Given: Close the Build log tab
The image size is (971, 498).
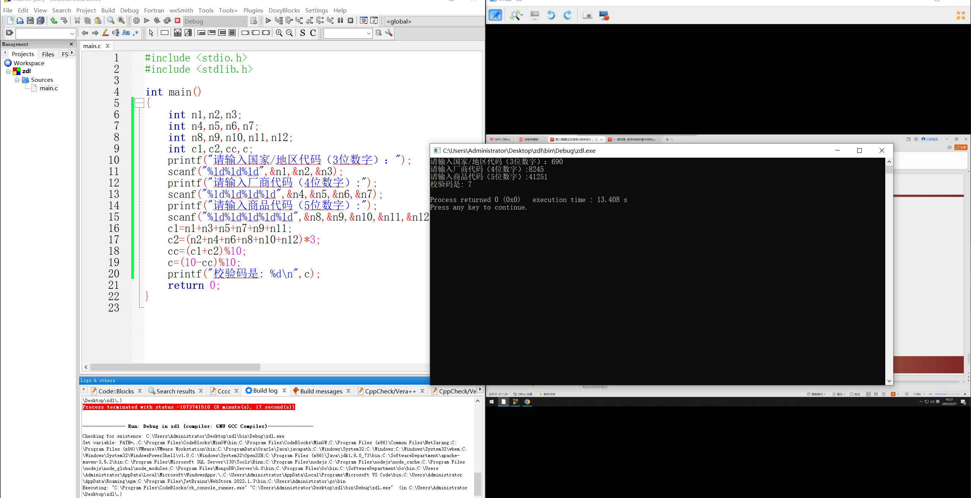Looking at the screenshot, I should click(284, 390).
